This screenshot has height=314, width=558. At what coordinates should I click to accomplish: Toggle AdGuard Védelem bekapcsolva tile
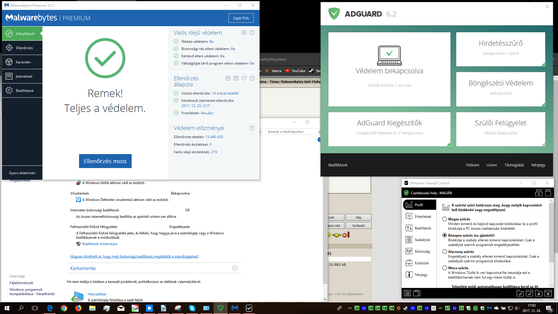(x=389, y=69)
